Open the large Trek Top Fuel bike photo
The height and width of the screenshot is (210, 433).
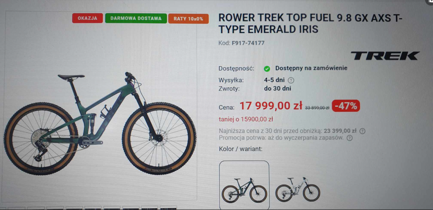coord(100,124)
